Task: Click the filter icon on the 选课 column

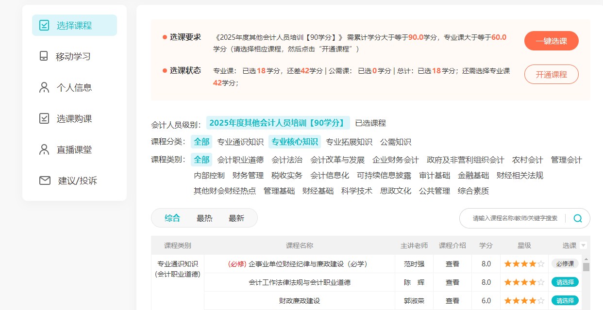Action: click(583, 245)
